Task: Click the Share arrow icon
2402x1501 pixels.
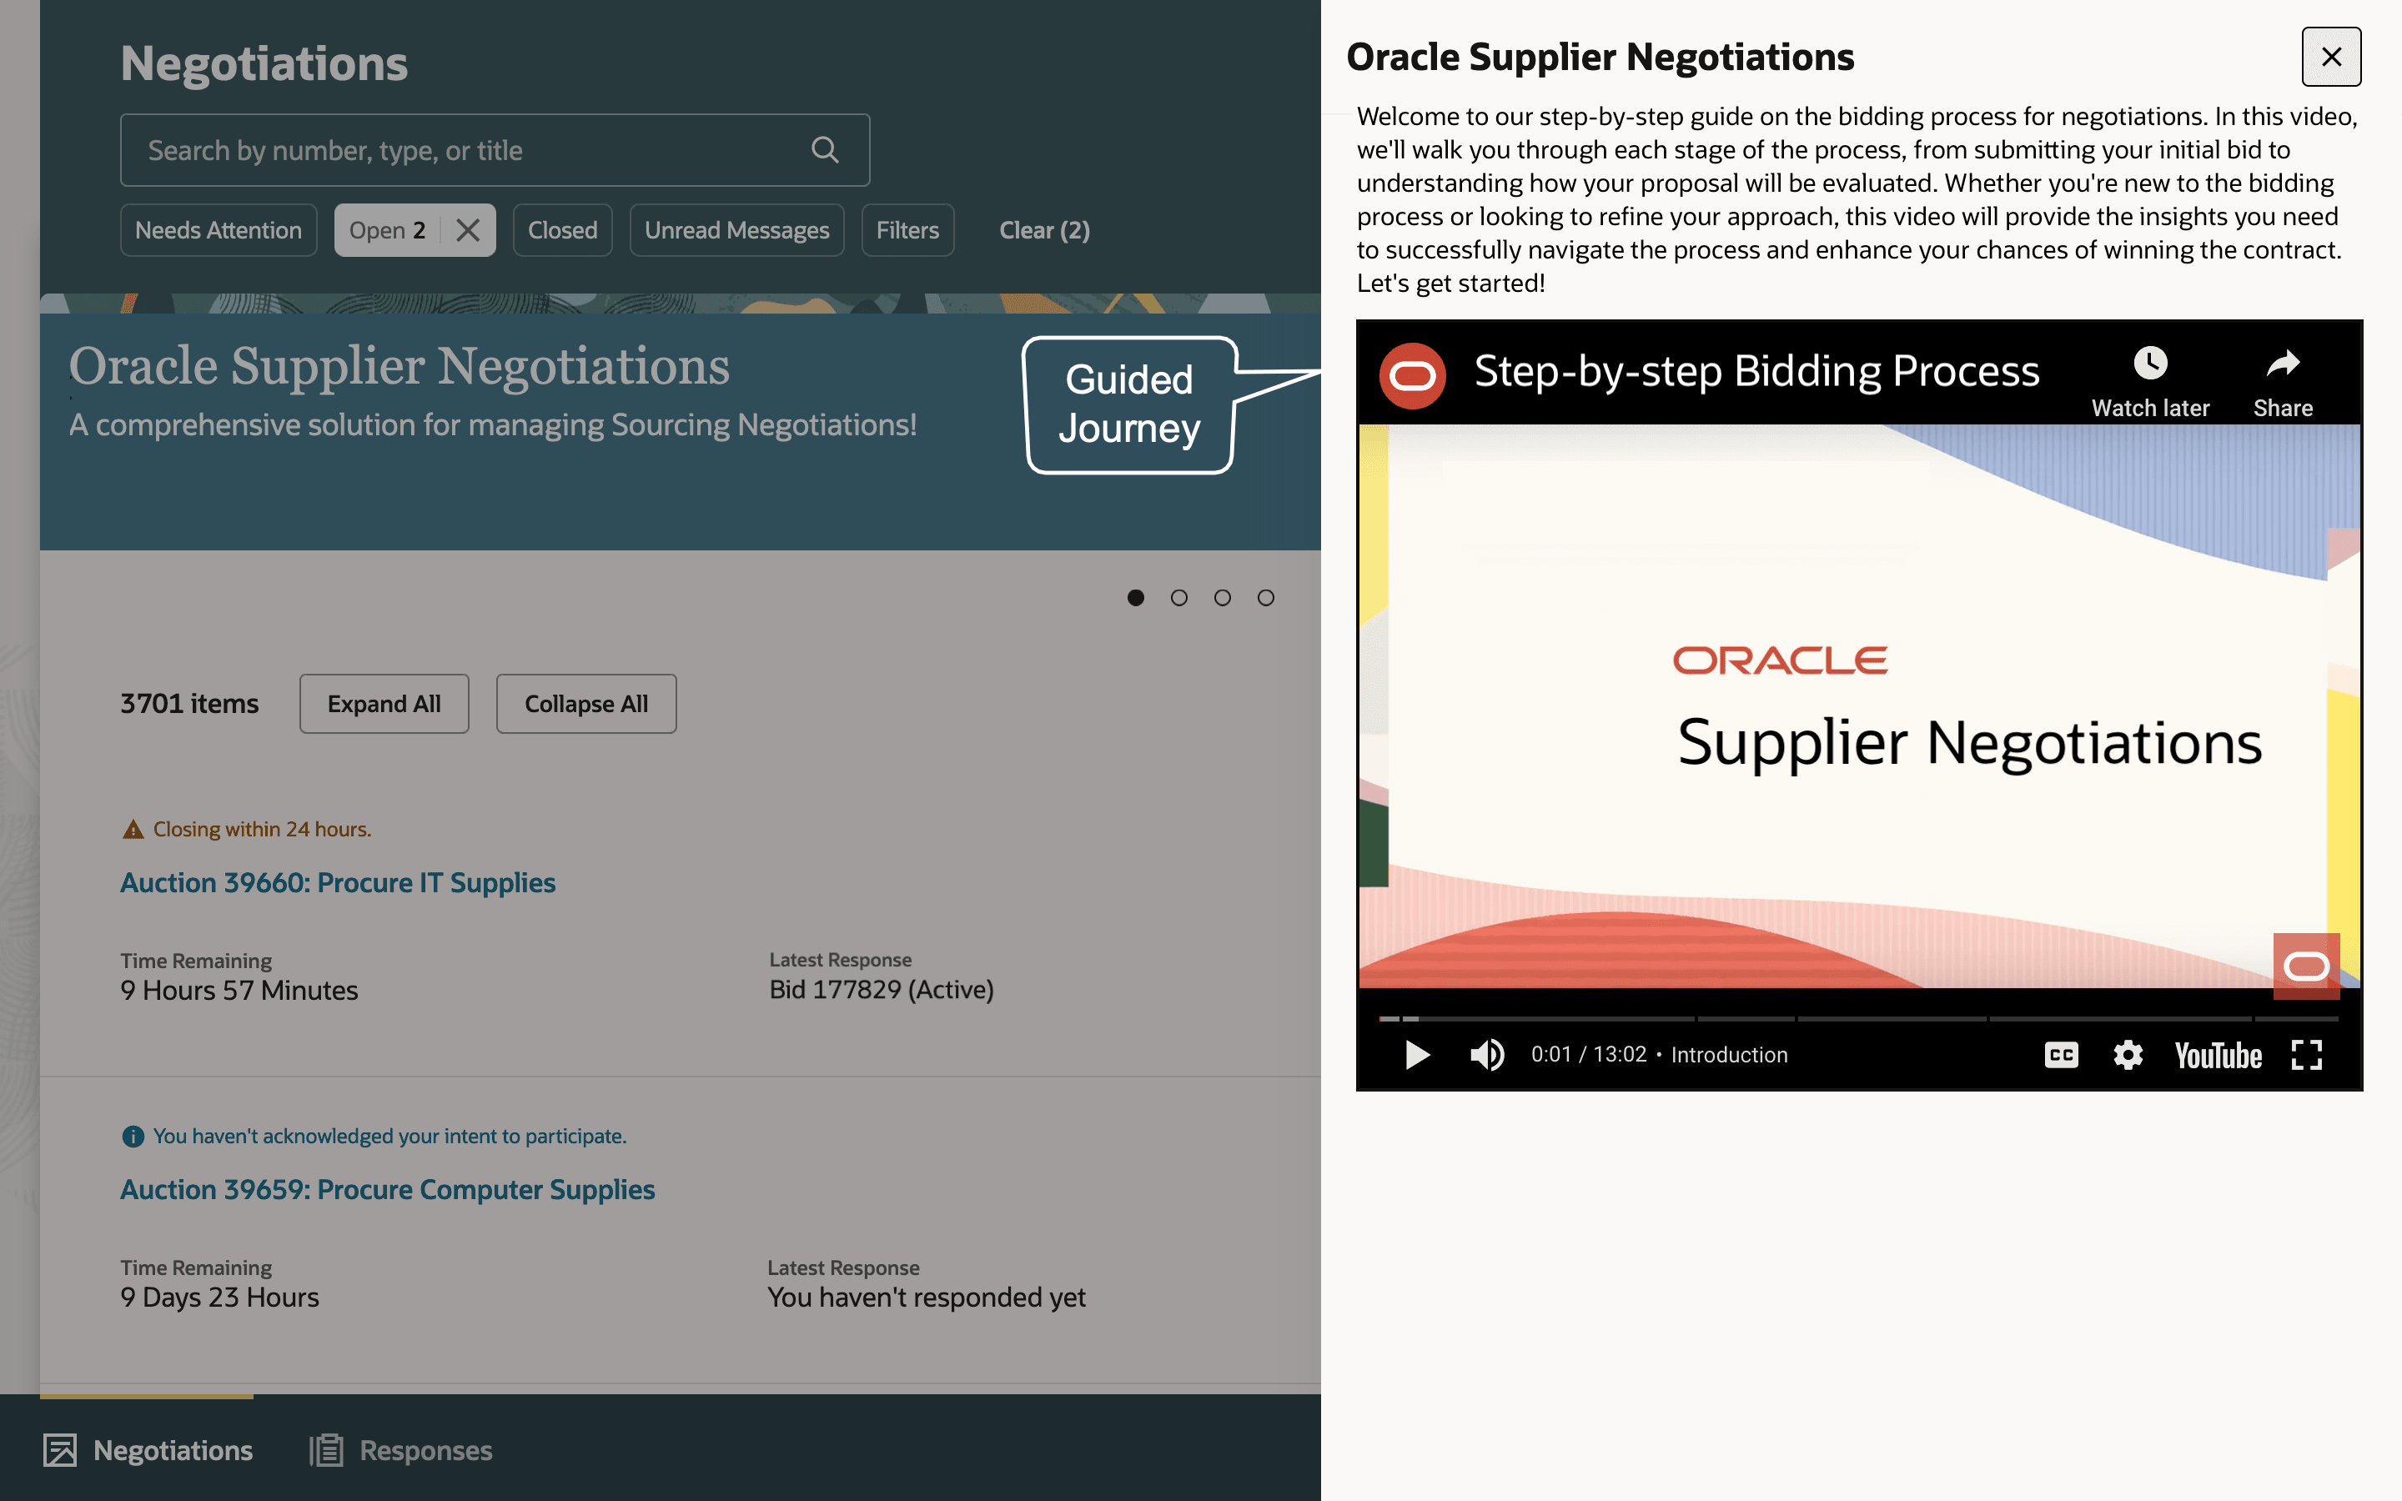Action: pyautogui.click(x=2282, y=364)
